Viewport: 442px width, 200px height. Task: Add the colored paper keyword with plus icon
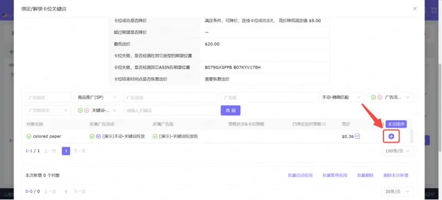pyautogui.click(x=391, y=136)
